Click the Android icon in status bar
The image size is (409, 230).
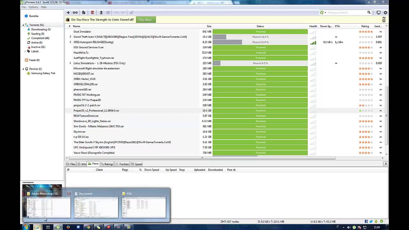[376, 221]
